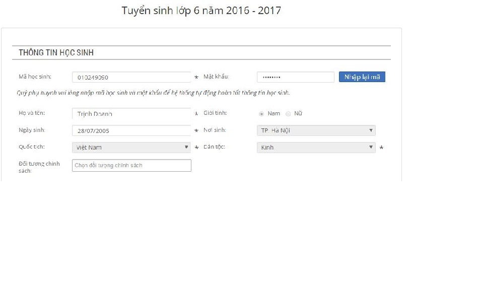Click the Quốc tịch label
Screen dimensions: 478x281
coord(32,147)
